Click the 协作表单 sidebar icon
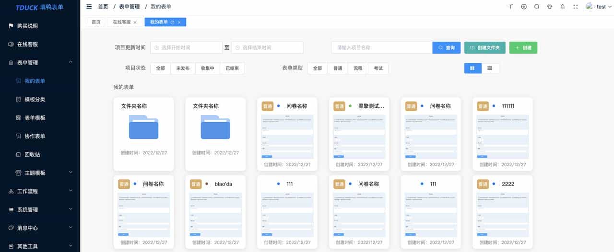The width and height of the screenshot is (614, 252). (x=19, y=136)
